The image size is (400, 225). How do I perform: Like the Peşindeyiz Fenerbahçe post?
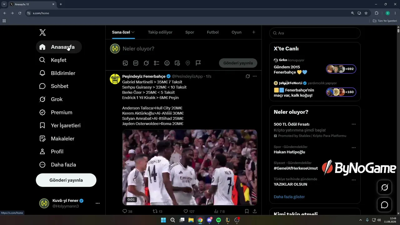click(x=189, y=211)
